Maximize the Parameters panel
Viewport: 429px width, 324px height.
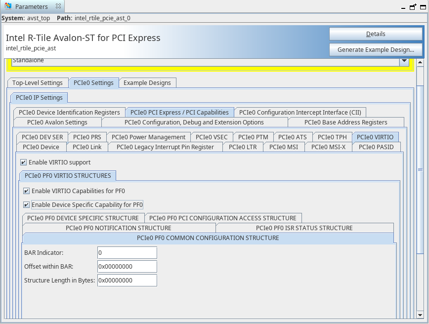point(423,7)
